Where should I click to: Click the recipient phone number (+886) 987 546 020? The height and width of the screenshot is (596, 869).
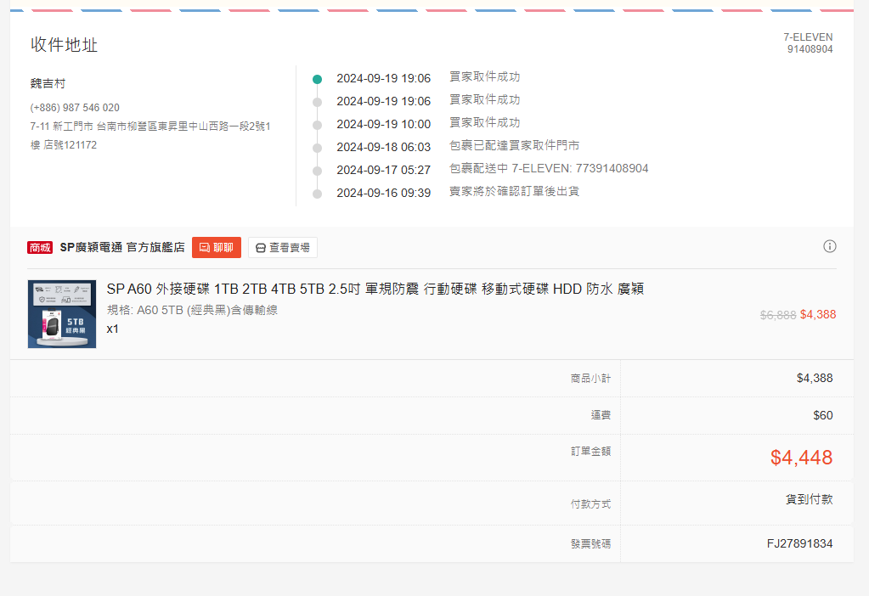(75, 108)
